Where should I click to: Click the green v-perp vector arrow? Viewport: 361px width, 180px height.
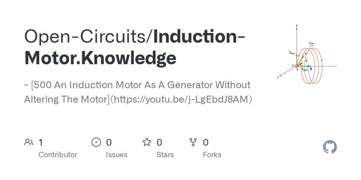(297, 59)
